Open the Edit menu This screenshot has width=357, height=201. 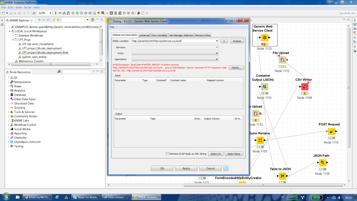11,7
